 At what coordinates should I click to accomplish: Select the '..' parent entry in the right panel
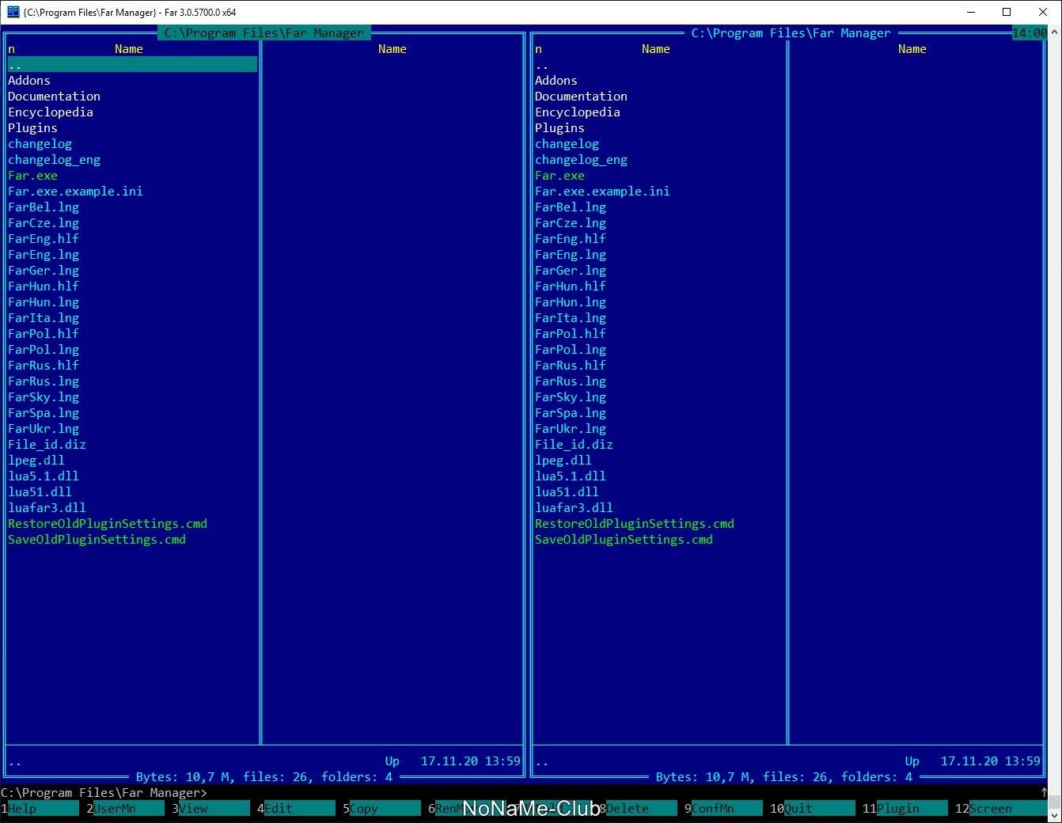[x=659, y=65]
